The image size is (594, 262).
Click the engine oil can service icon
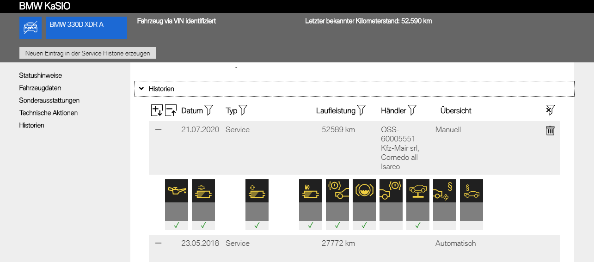click(x=177, y=191)
